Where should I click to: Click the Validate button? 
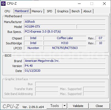[x=78, y=106]
